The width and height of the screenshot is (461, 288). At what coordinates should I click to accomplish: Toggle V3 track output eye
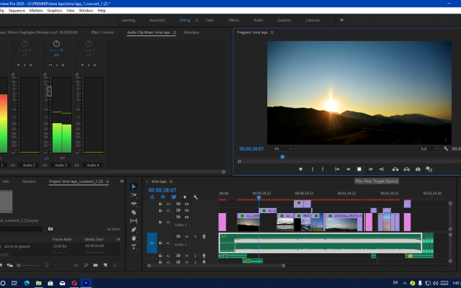[x=187, y=204]
